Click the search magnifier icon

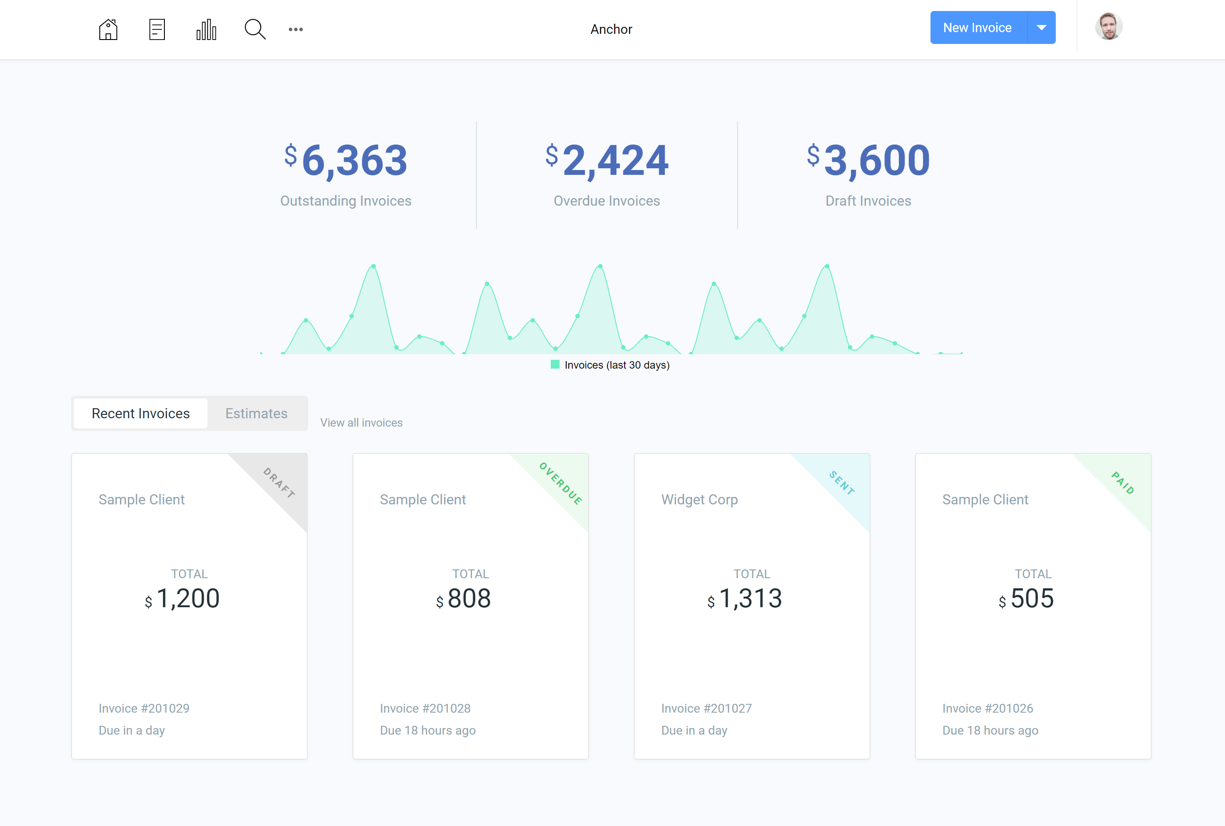click(255, 29)
